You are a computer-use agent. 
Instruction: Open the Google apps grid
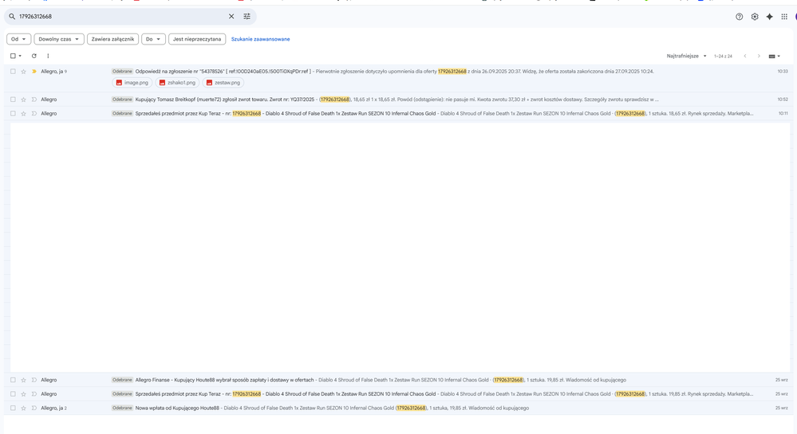pyautogui.click(x=784, y=17)
